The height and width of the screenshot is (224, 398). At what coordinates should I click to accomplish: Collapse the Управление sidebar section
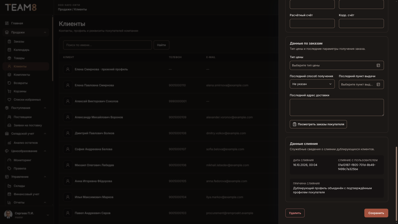coord(45,177)
